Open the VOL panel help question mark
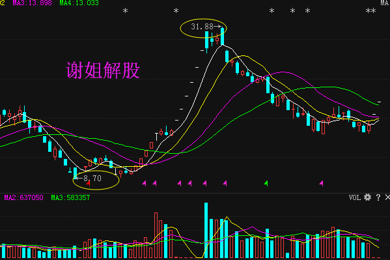 click(x=378, y=197)
